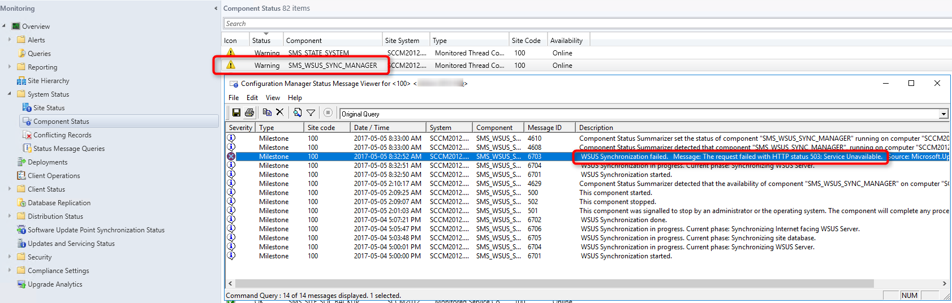Collapse the System Status node
Image resolution: width=952 pixels, height=303 pixels.
[10, 94]
